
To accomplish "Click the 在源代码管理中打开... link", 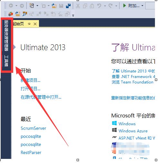I will 41,97.
